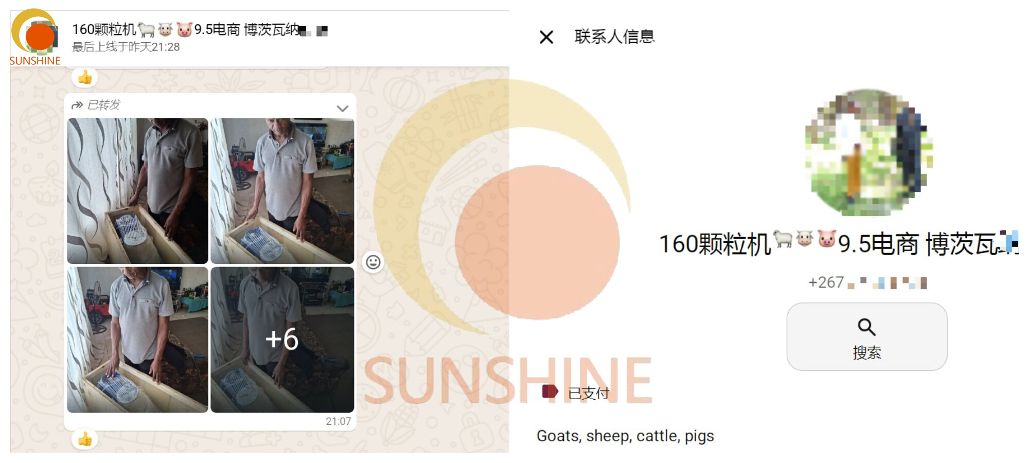Open the top-left forwarded photo
The width and height of the screenshot is (1029, 463).
pyautogui.click(x=138, y=191)
